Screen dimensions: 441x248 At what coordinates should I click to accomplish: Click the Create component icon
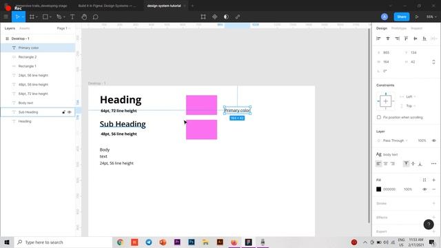214,17
